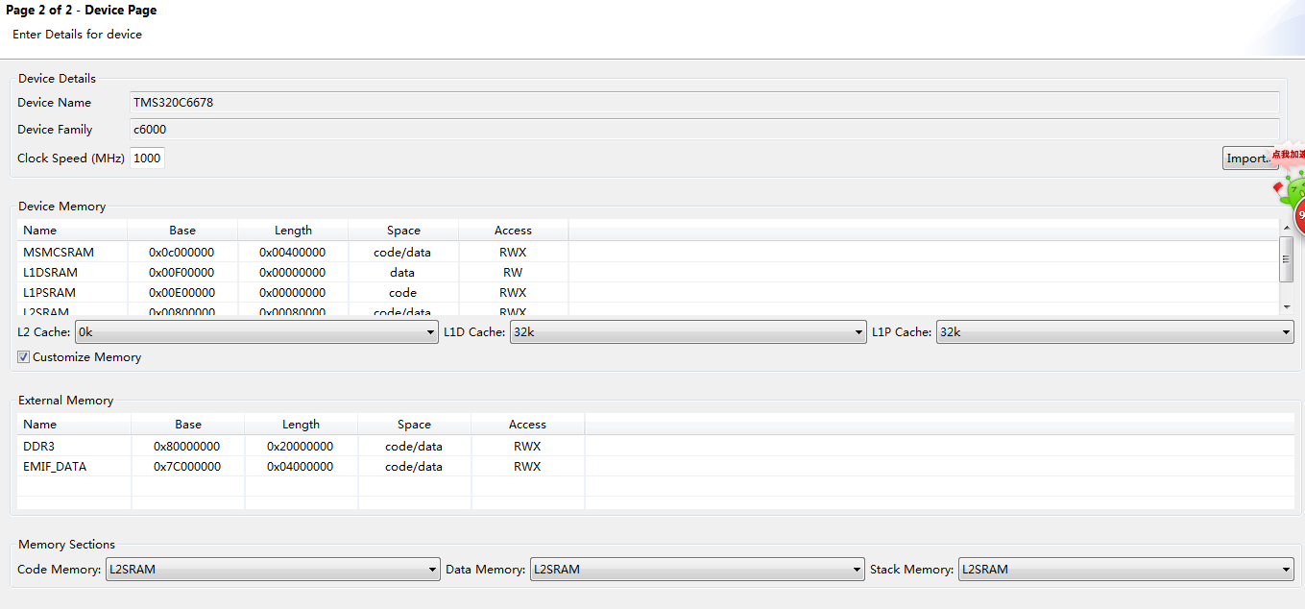Viewport: 1305px width, 609px height.
Task: Click the Device Memory scrollbar thumb
Action: coord(1286,257)
